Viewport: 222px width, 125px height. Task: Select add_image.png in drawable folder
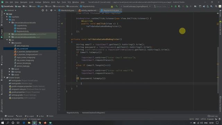23,46
